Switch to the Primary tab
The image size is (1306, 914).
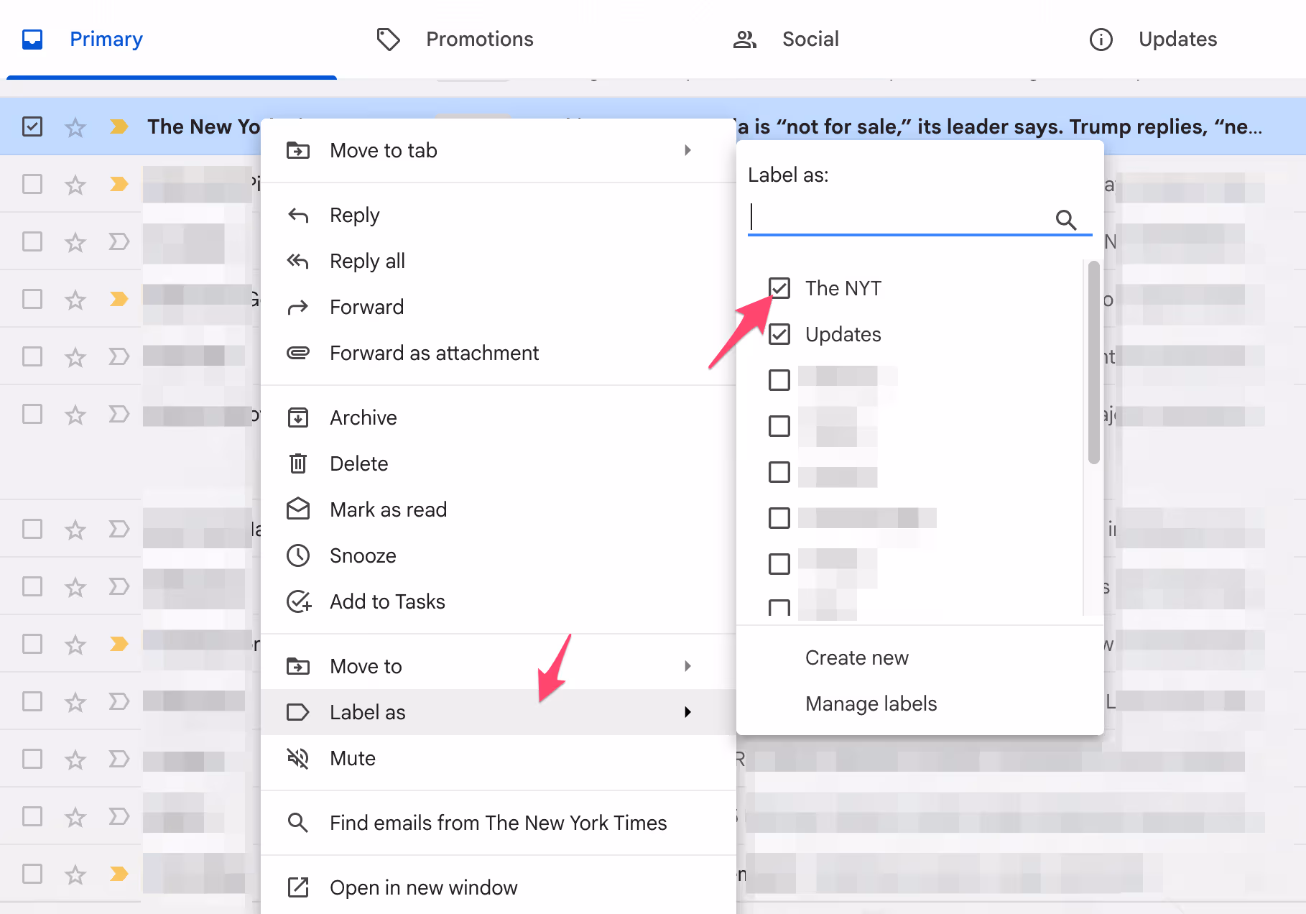[106, 39]
